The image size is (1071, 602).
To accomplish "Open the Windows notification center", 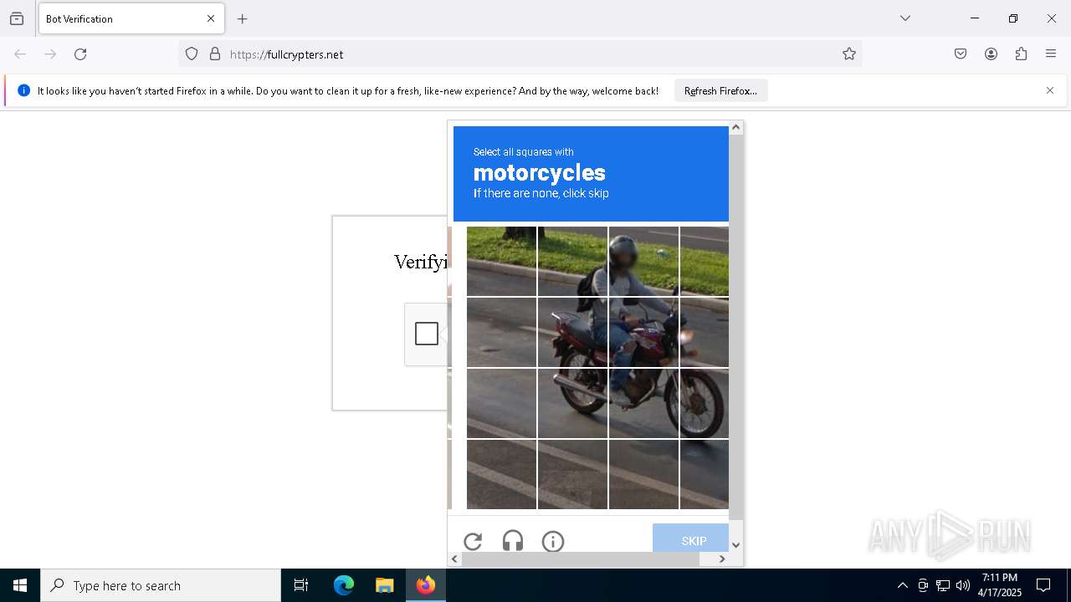I will 1043,585.
